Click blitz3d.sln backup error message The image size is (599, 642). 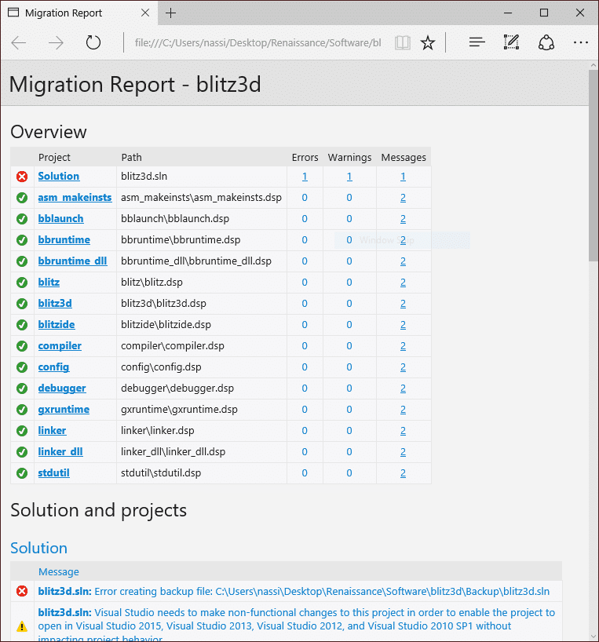pyautogui.click(x=294, y=591)
